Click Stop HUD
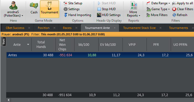 pyautogui.click(x=107, y=9)
